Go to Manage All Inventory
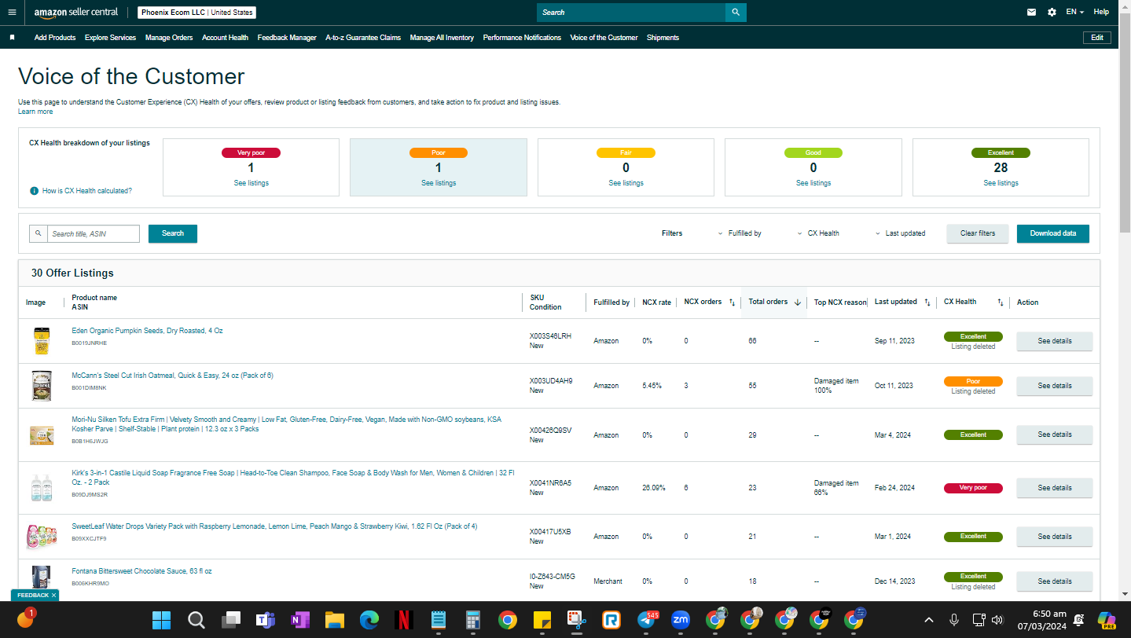The width and height of the screenshot is (1131, 638). 442,38
